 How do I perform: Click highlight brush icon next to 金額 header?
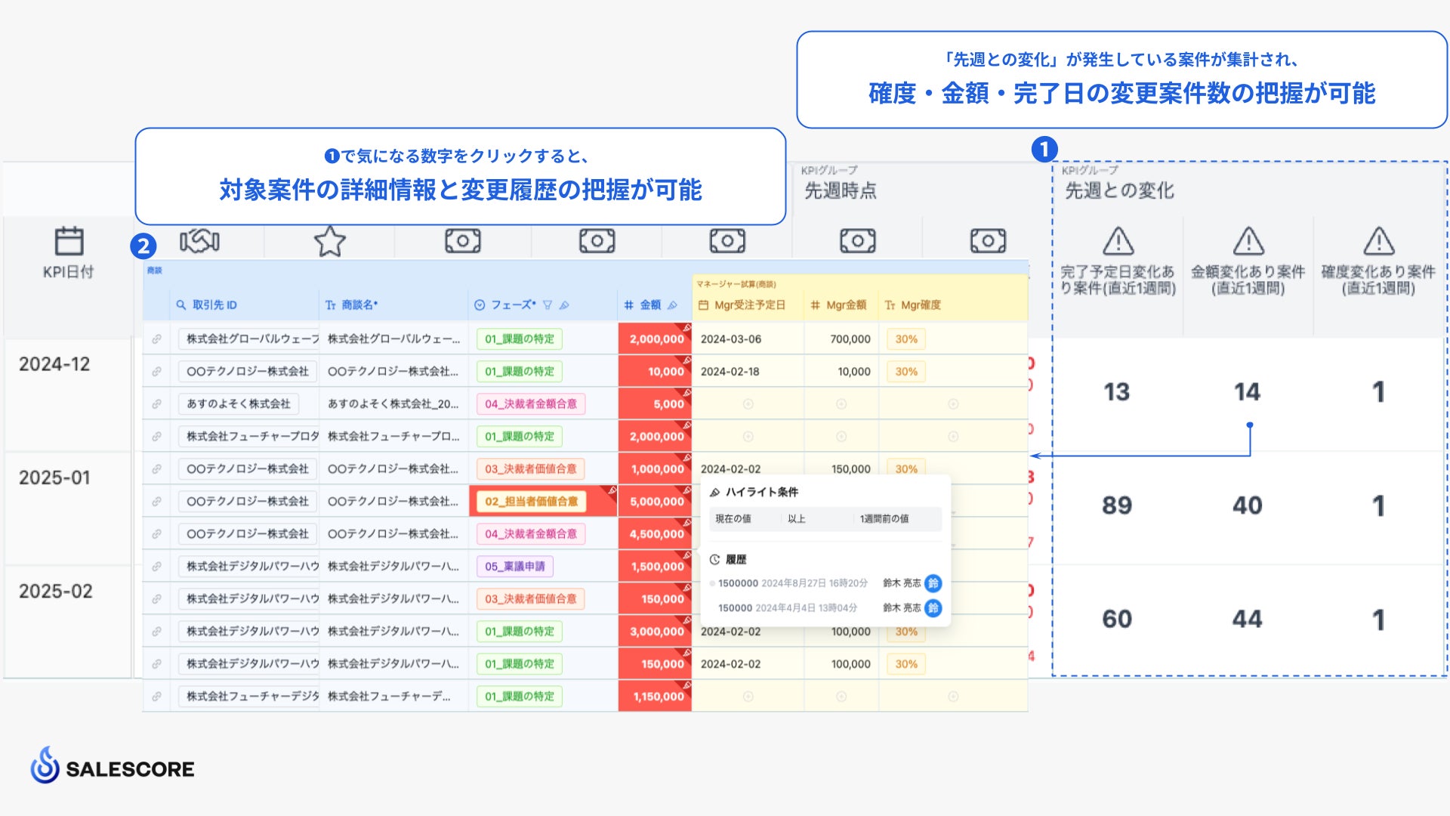pos(673,305)
